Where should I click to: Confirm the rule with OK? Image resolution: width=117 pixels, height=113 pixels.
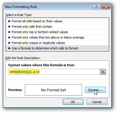73,102
